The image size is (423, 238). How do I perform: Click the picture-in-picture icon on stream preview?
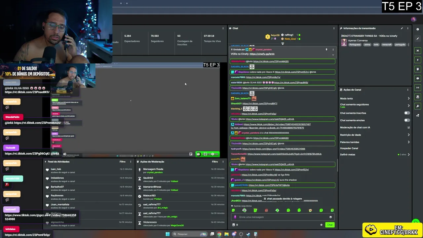191,154
